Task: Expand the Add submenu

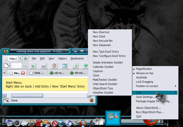Action: (155, 93)
